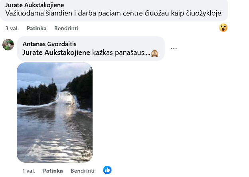The height and width of the screenshot is (177, 249).
Task: Click the 'kažkas panašaus....' reply text
Action: [x=121, y=53]
